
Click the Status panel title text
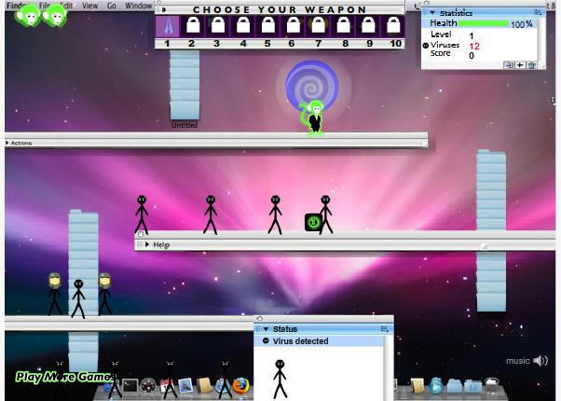click(x=285, y=329)
